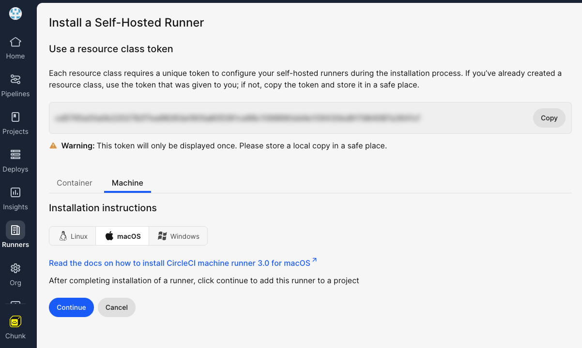Click the 'Runners' label in the sidebar
Image resolution: width=582 pixels, height=348 pixels.
tap(15, 245)
